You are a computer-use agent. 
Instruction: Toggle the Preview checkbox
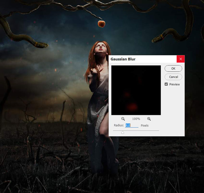pyautogui.click(x=166, y=84)
